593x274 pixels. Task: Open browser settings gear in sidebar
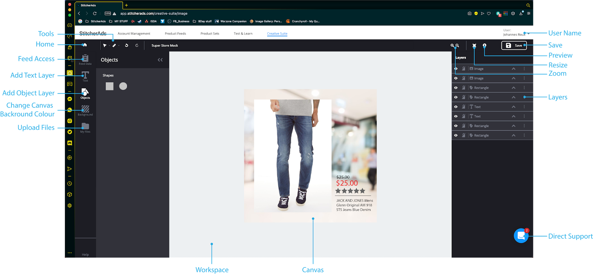tap(70, 205)
